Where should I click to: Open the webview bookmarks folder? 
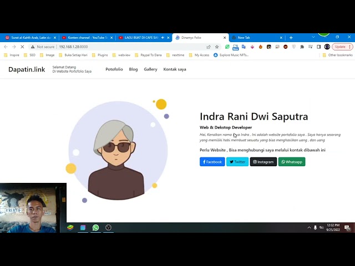click(x=121, y=55)
